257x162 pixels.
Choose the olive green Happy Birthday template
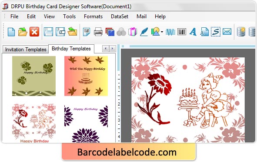coord(34,76)
